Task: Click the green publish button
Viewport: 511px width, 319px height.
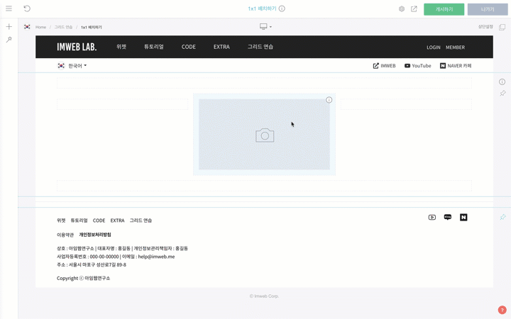Action: [444, 9]
